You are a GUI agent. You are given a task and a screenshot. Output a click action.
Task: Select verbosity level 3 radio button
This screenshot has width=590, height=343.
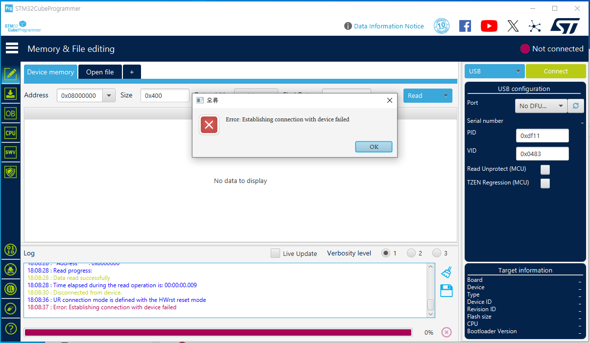pyautogui.click(x=437, y=253)
